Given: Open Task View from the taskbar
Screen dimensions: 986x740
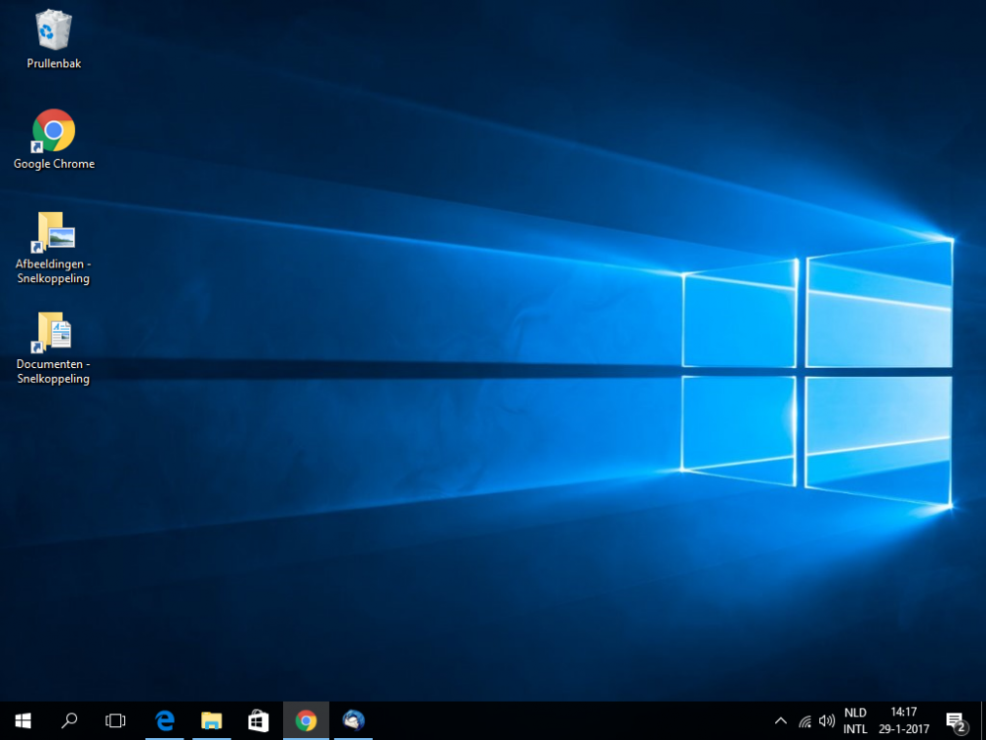Looking at the screenshot, I should click(x=115, y=720).
